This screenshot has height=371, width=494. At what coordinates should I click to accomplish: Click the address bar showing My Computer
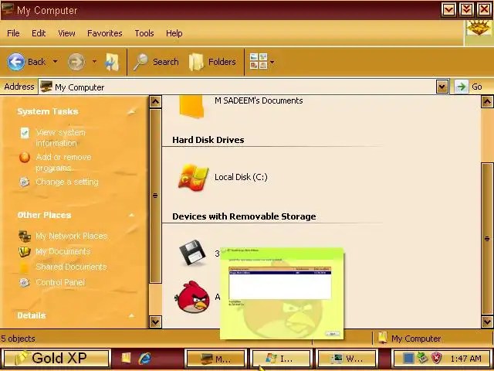click(238, 87)
